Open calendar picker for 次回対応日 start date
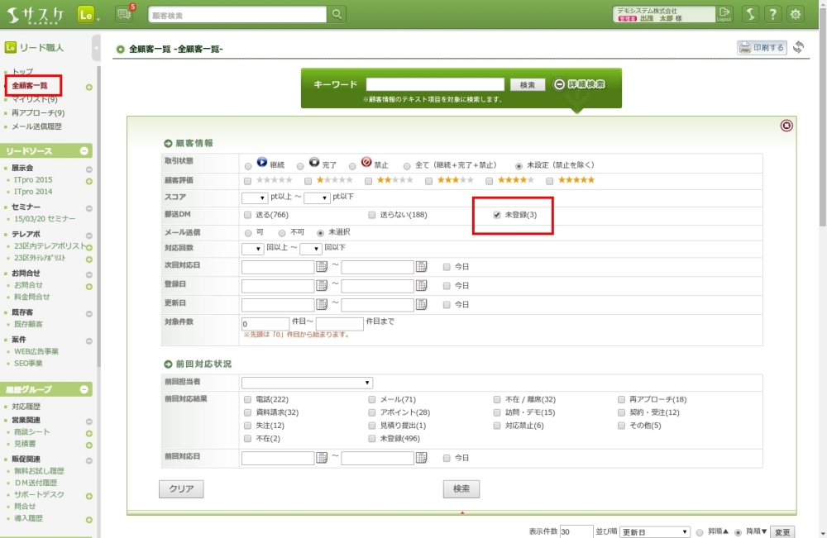Screen dimensions: 827x538 point(322,267)
